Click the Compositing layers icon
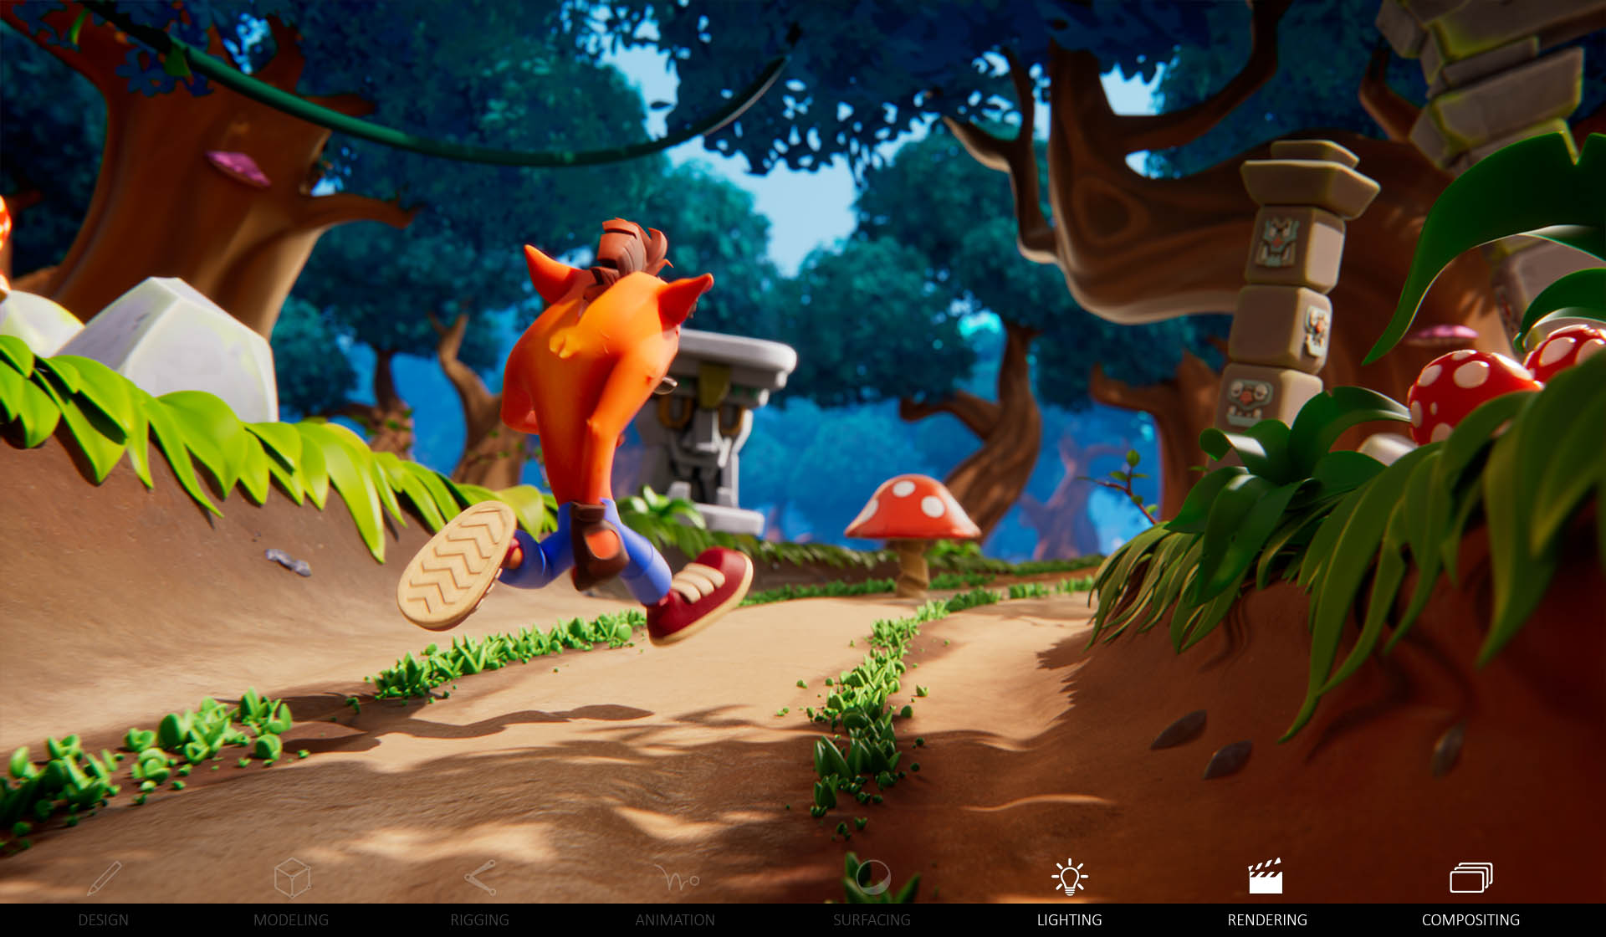The height and width of the screenshot is (937, 1606). [x=1470, y=878]
